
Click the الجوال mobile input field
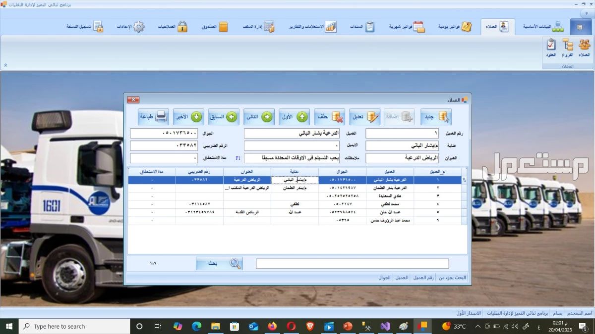point(164,133)
